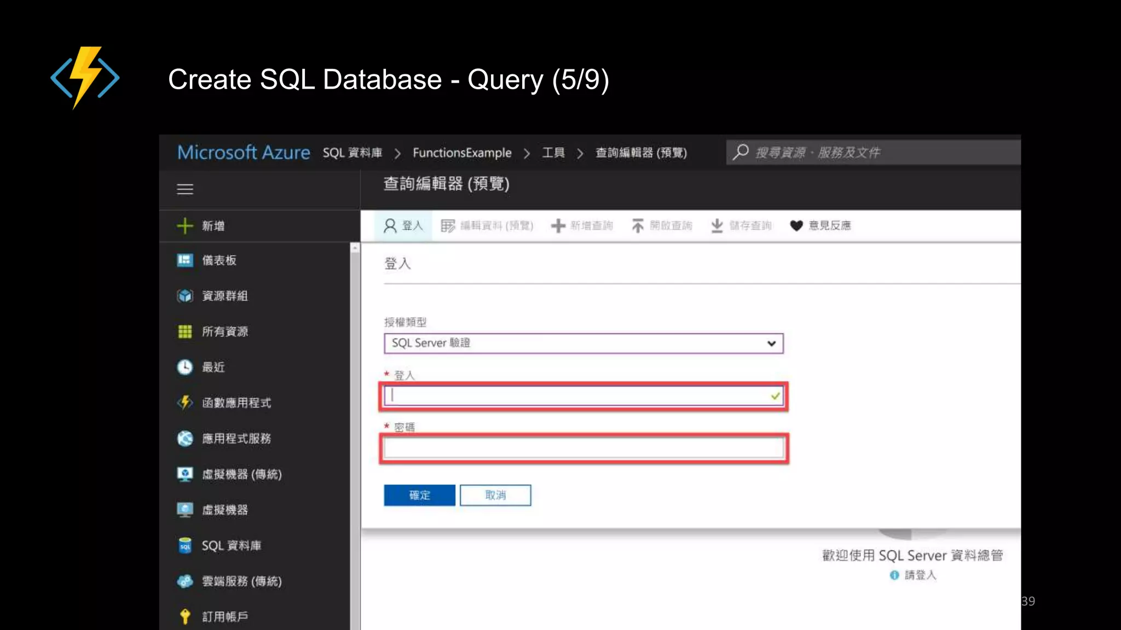
Task: Open the hamburger menu in the sidebar
Action: point(185,189)
